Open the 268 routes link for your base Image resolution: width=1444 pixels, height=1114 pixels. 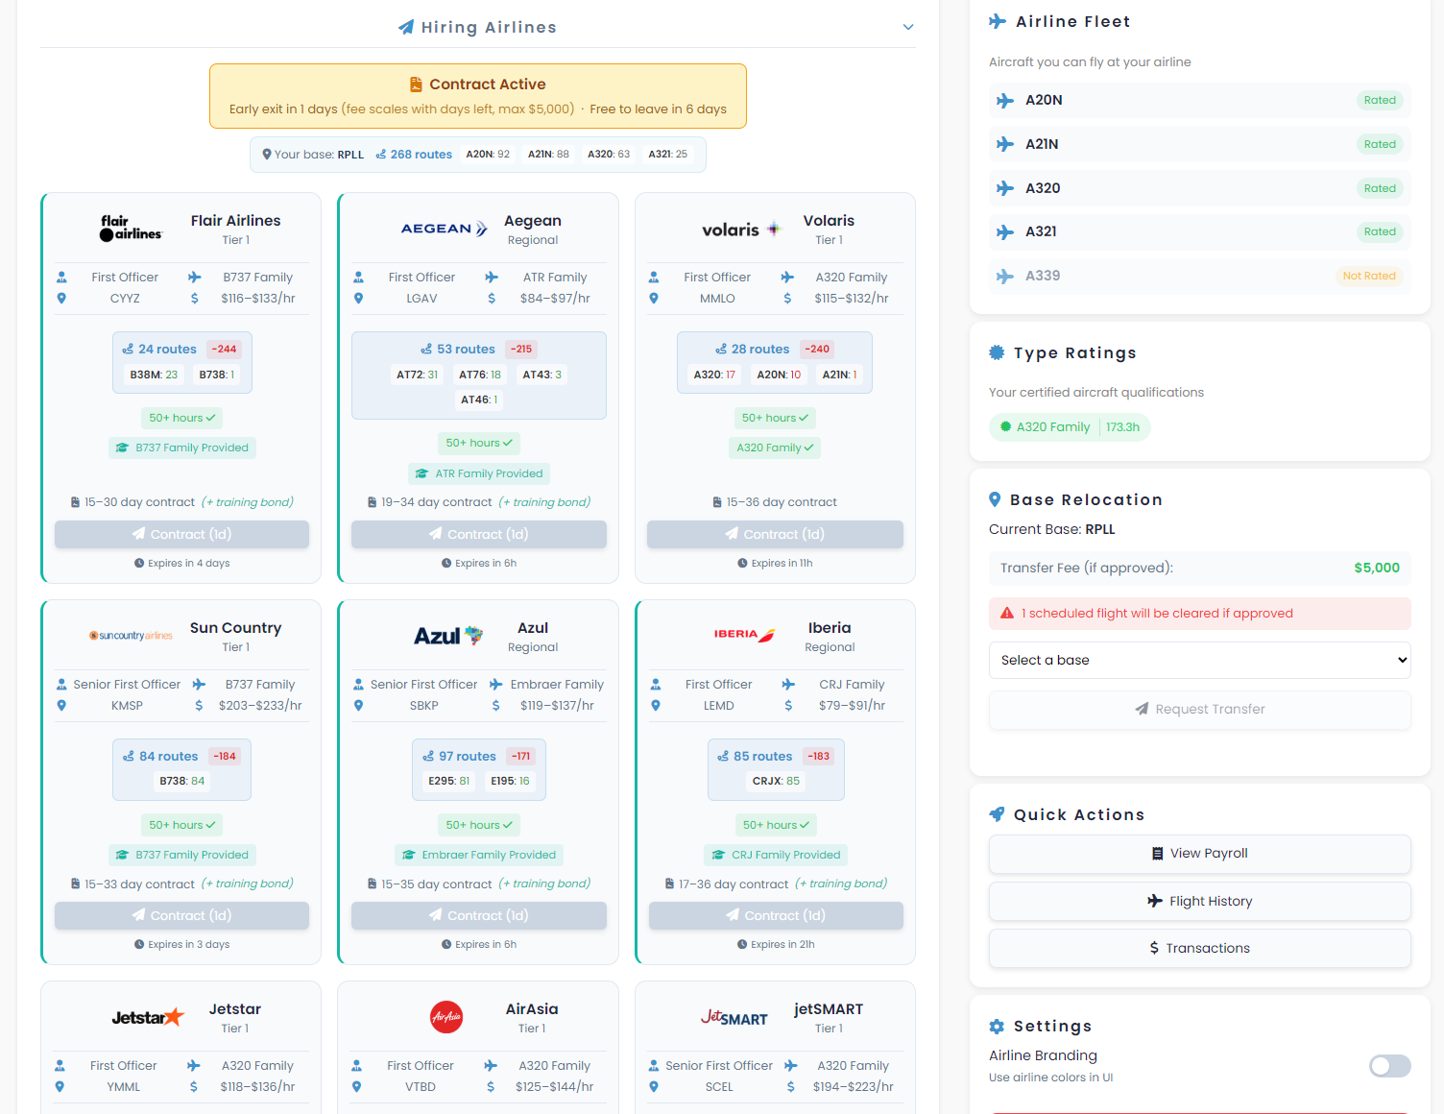coord(414,155)
